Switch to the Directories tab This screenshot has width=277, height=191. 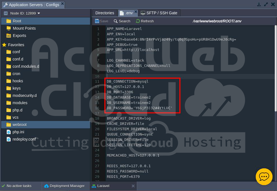coord(105,13)
